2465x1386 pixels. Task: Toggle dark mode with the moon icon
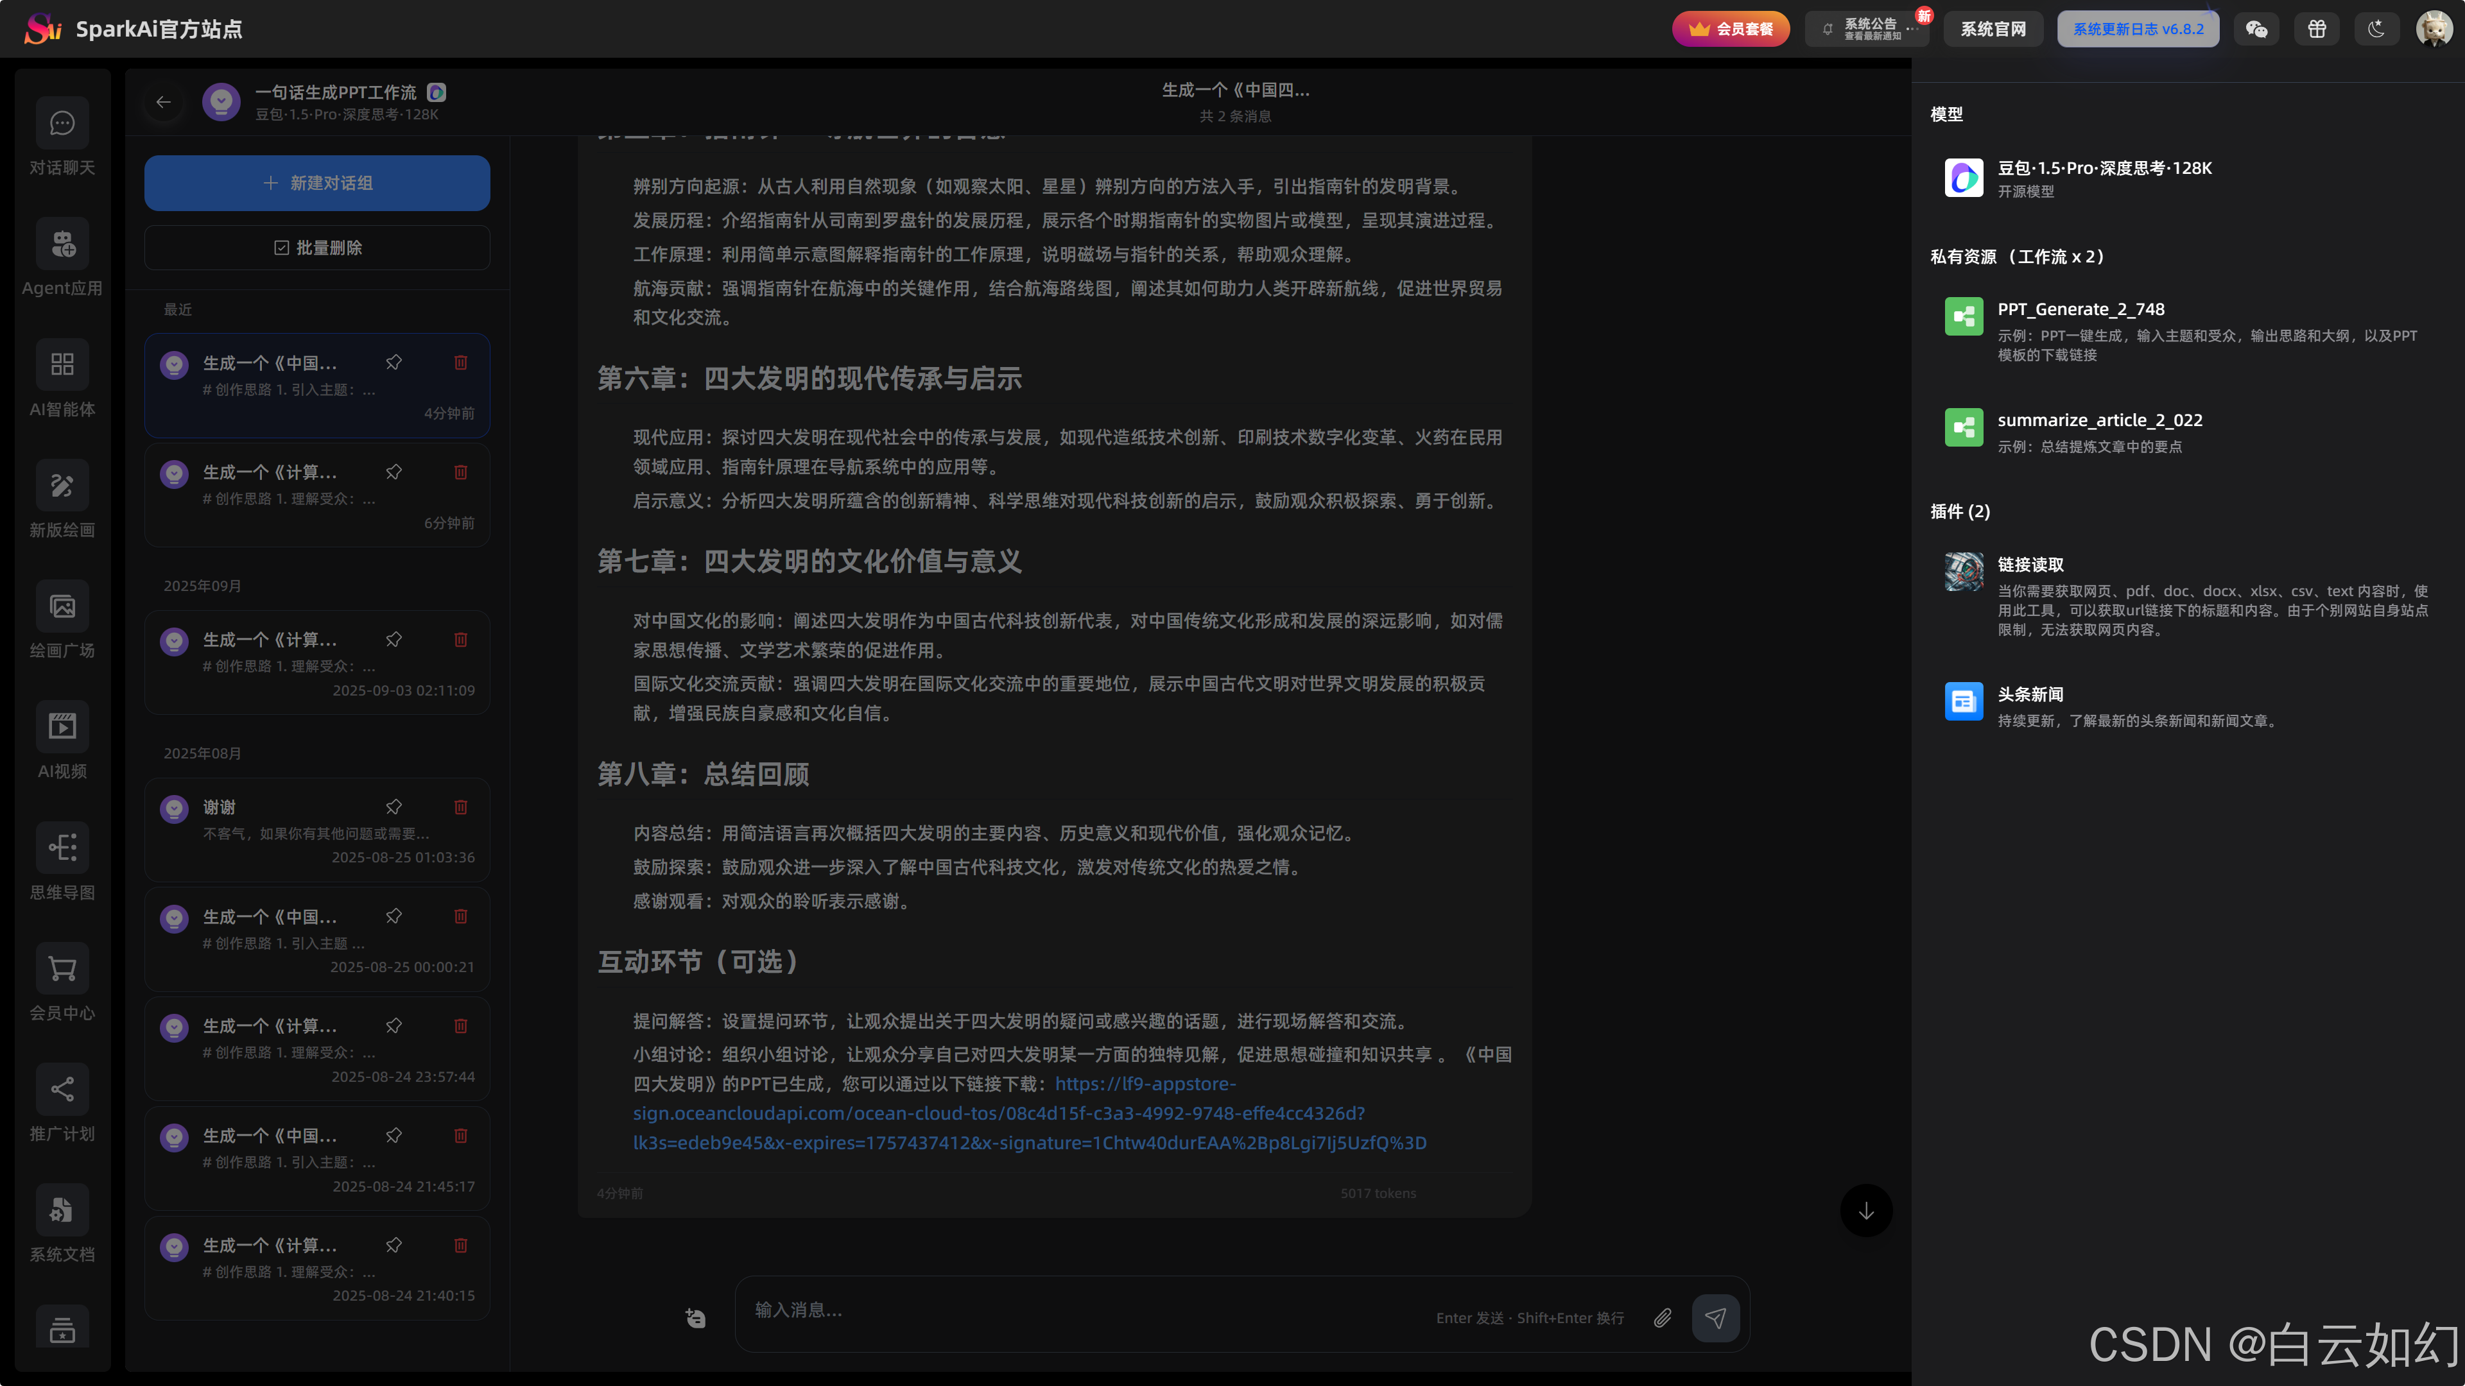pos(2376,29)
